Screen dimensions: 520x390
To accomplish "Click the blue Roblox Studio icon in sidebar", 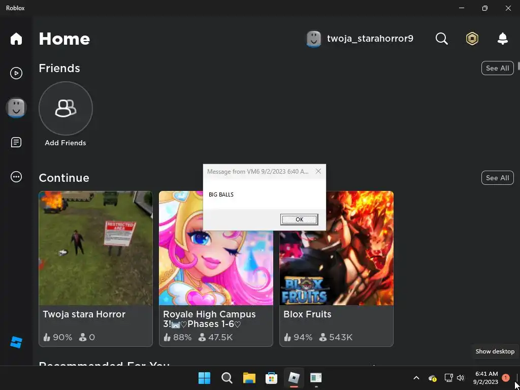I will (16, 342).
